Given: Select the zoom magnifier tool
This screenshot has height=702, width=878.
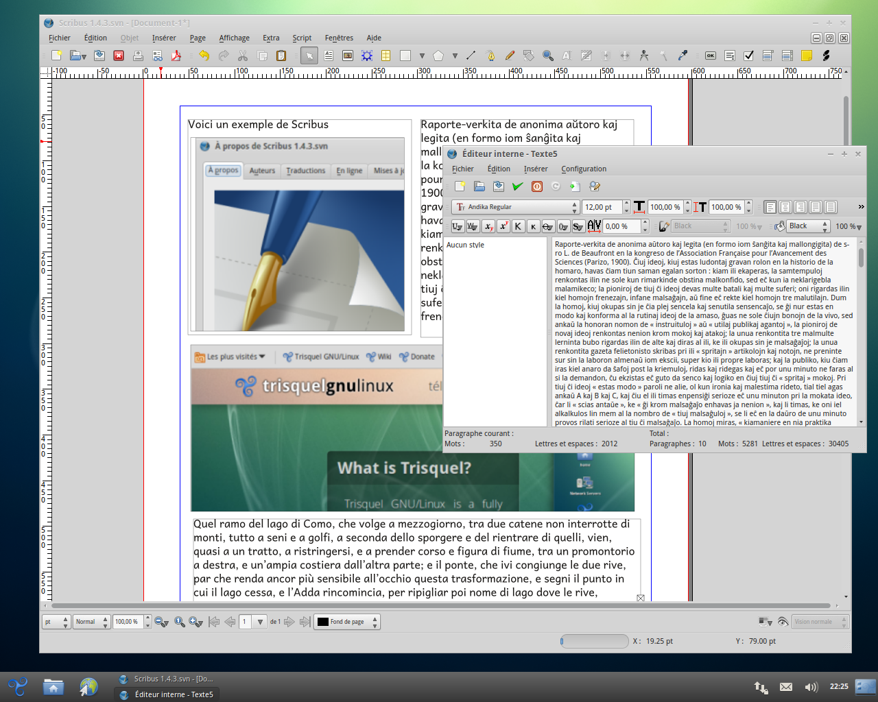Looking at the screenshot, I should click(548, 56).
